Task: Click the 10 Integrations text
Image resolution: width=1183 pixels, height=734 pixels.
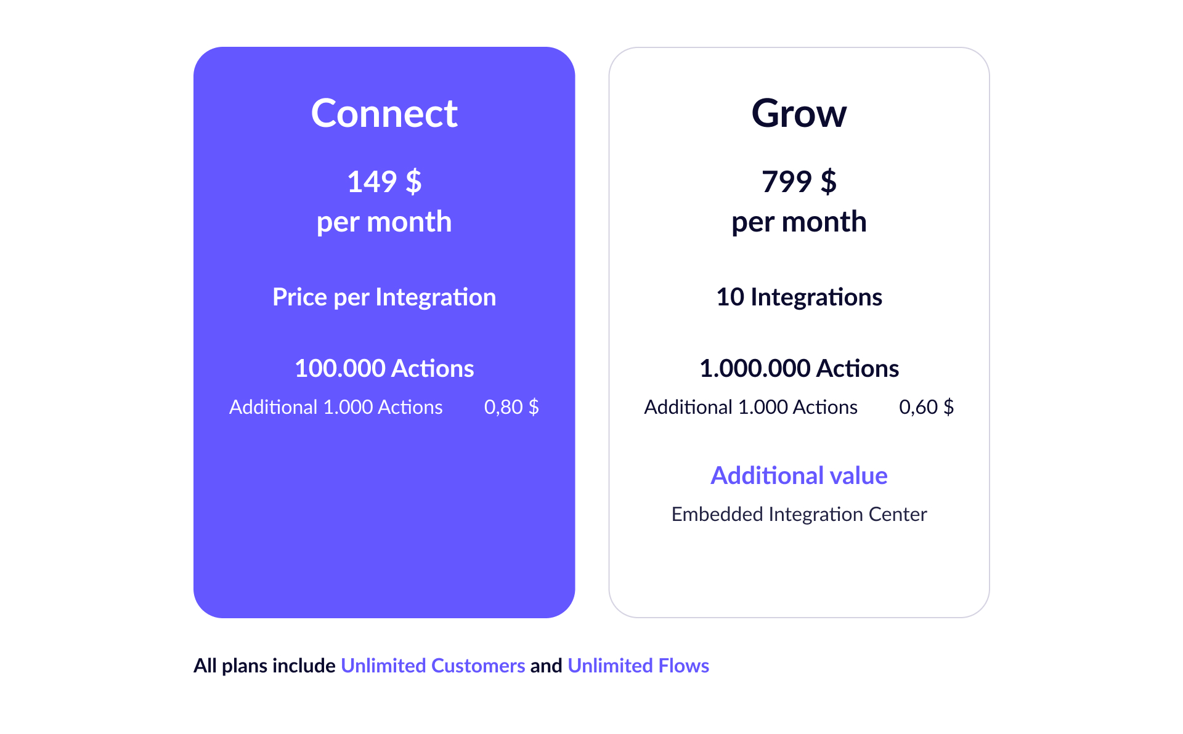Action: pyautogui.click(x=799, y=297)
